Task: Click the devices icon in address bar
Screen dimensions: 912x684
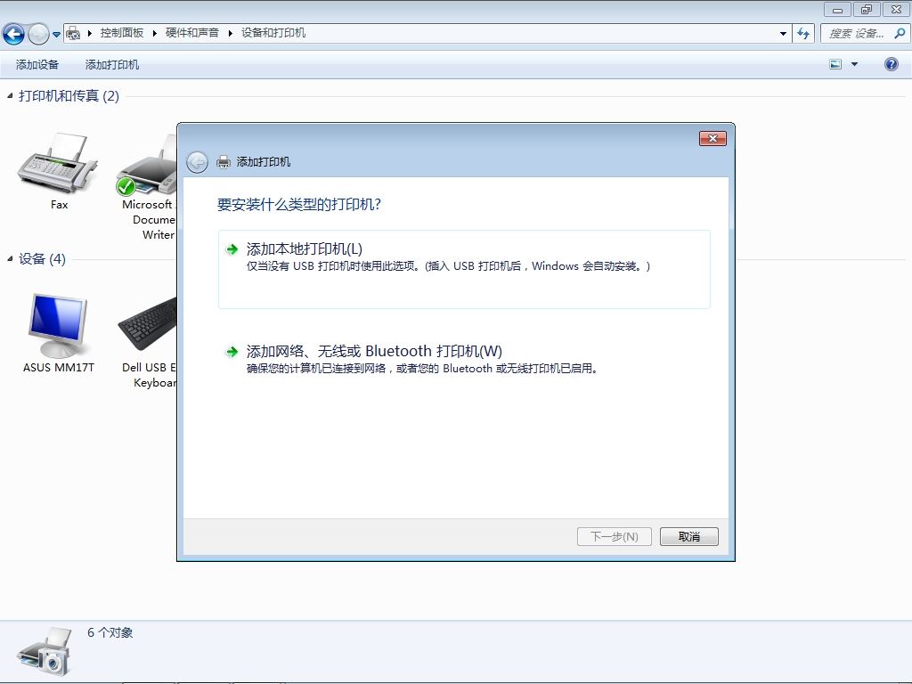Action: pos(73,33)
